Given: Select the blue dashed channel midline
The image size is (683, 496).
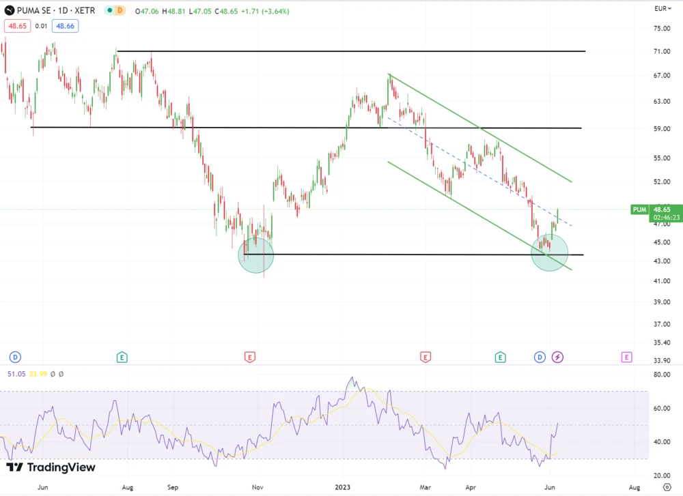Looking at the screenshot, I should [x=479, y=171].
